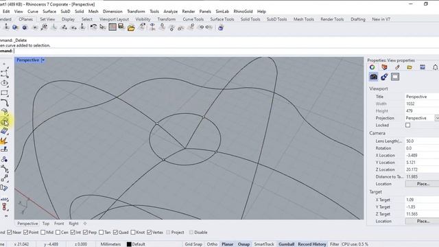
Task: Open the Projection dropdown in Properties
Action: point(437,118)
